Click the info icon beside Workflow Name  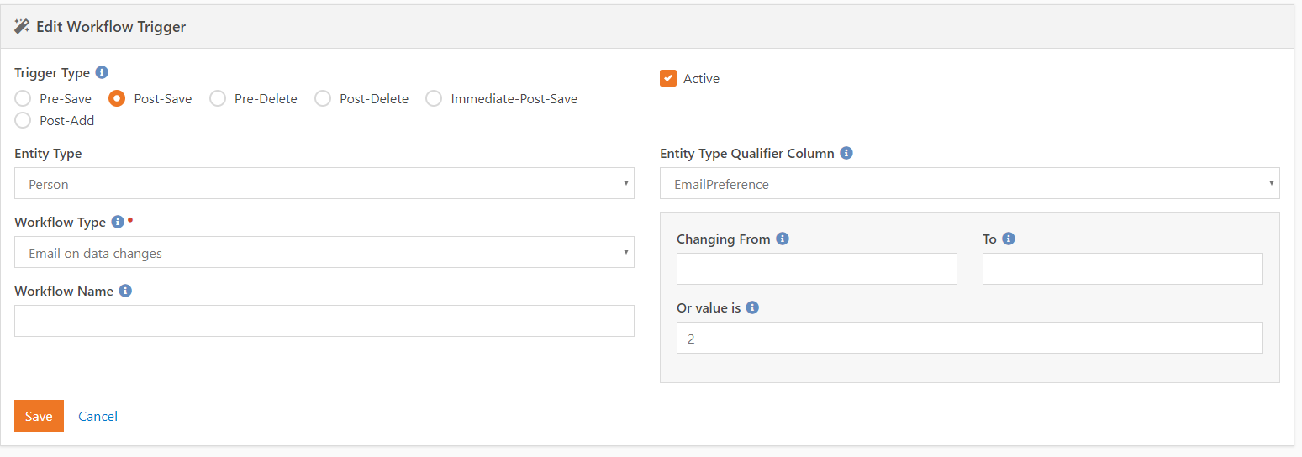tap(125, 292)
